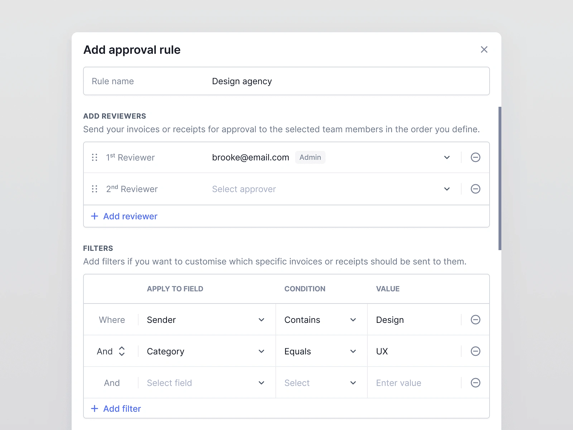This screenshot has width=573, height=430.
Task: Remove the 2nd Reviewer row
Action: tap(475, 189)
